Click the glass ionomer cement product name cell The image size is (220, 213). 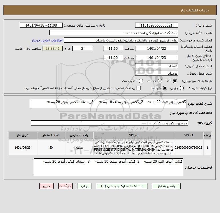134,148
